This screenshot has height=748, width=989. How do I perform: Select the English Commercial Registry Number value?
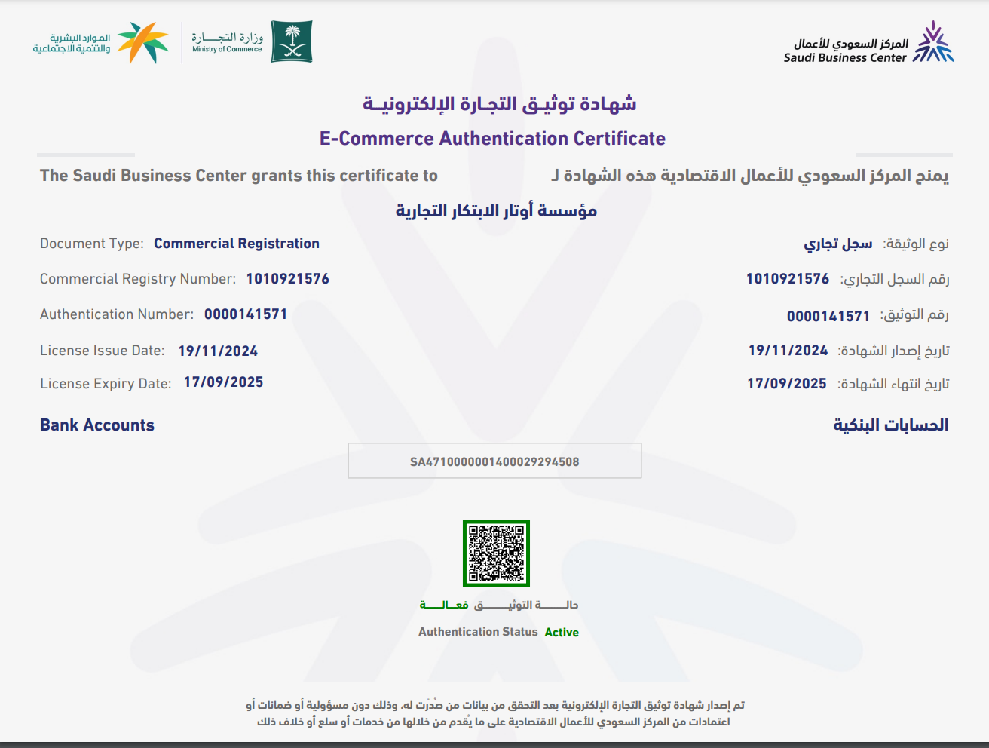click(x=287, y=279)
